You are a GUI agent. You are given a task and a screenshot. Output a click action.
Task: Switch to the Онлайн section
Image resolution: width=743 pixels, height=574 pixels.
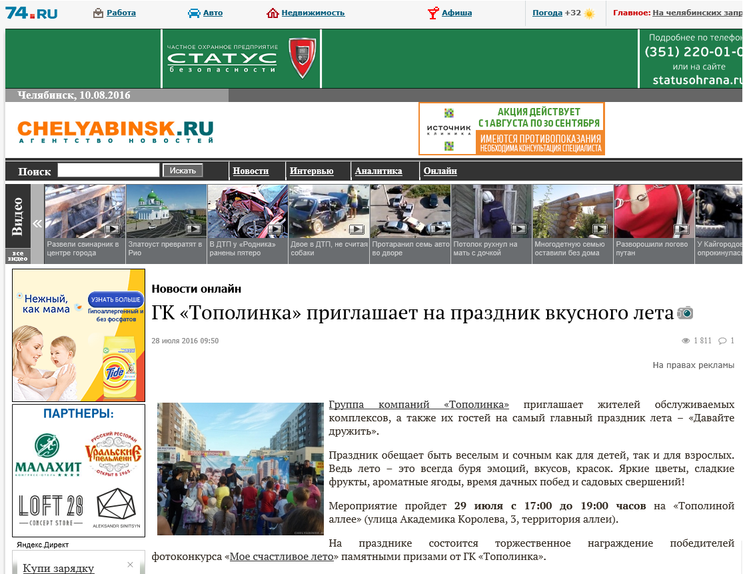click(440, 171)
